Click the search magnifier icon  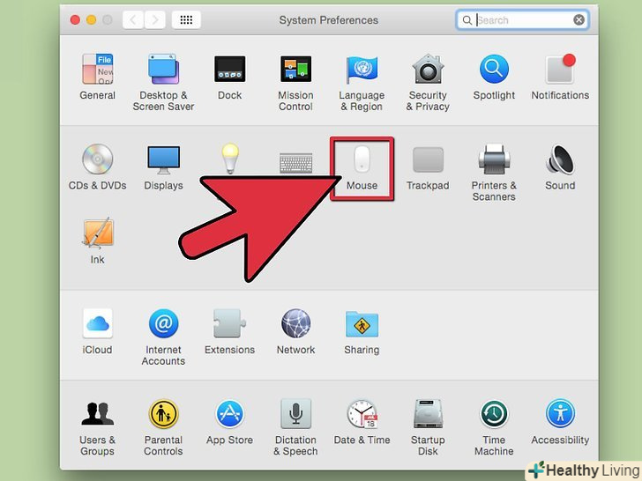tap(467, 20)
